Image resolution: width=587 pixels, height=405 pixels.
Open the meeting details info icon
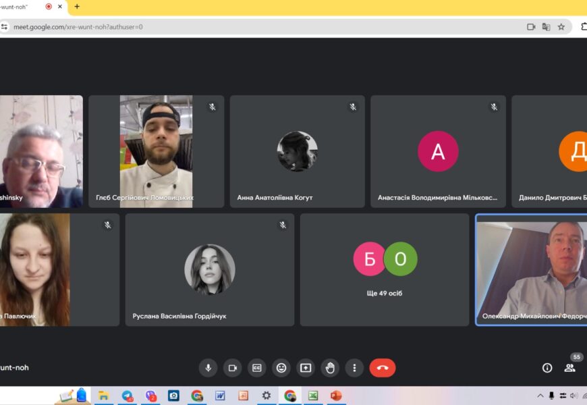point(547,368)
